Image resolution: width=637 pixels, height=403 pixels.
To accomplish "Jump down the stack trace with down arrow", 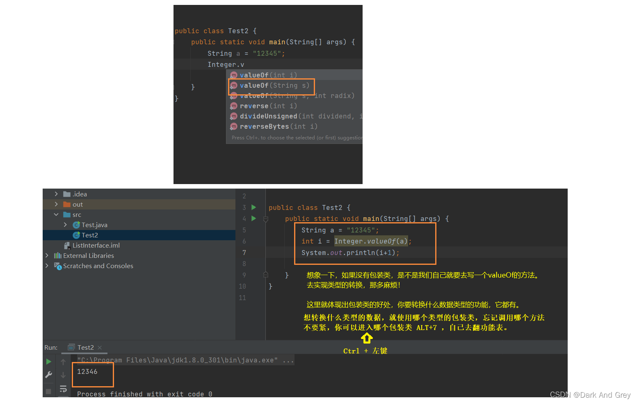I will click(63, 375).
